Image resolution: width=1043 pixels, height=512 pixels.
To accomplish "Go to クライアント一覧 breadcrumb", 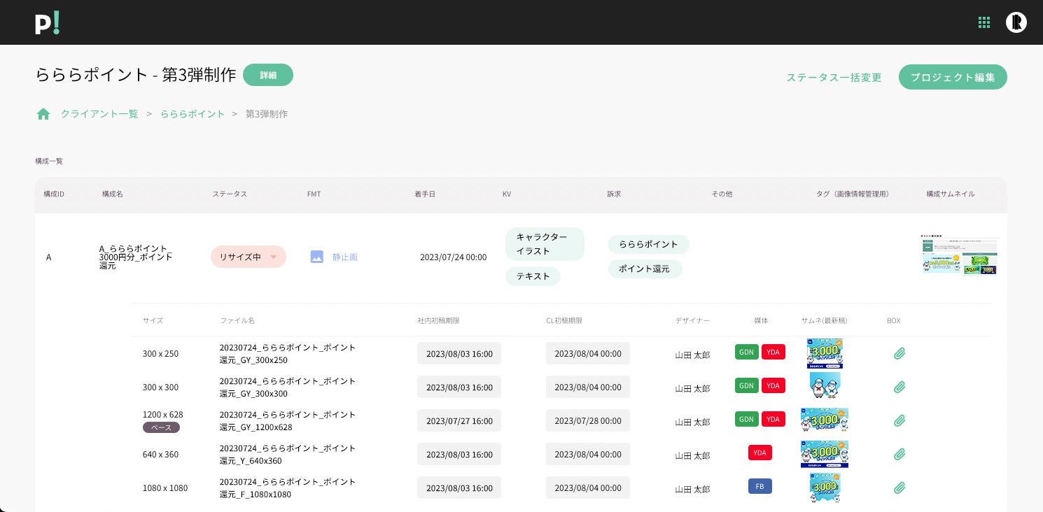I will 99,114.
